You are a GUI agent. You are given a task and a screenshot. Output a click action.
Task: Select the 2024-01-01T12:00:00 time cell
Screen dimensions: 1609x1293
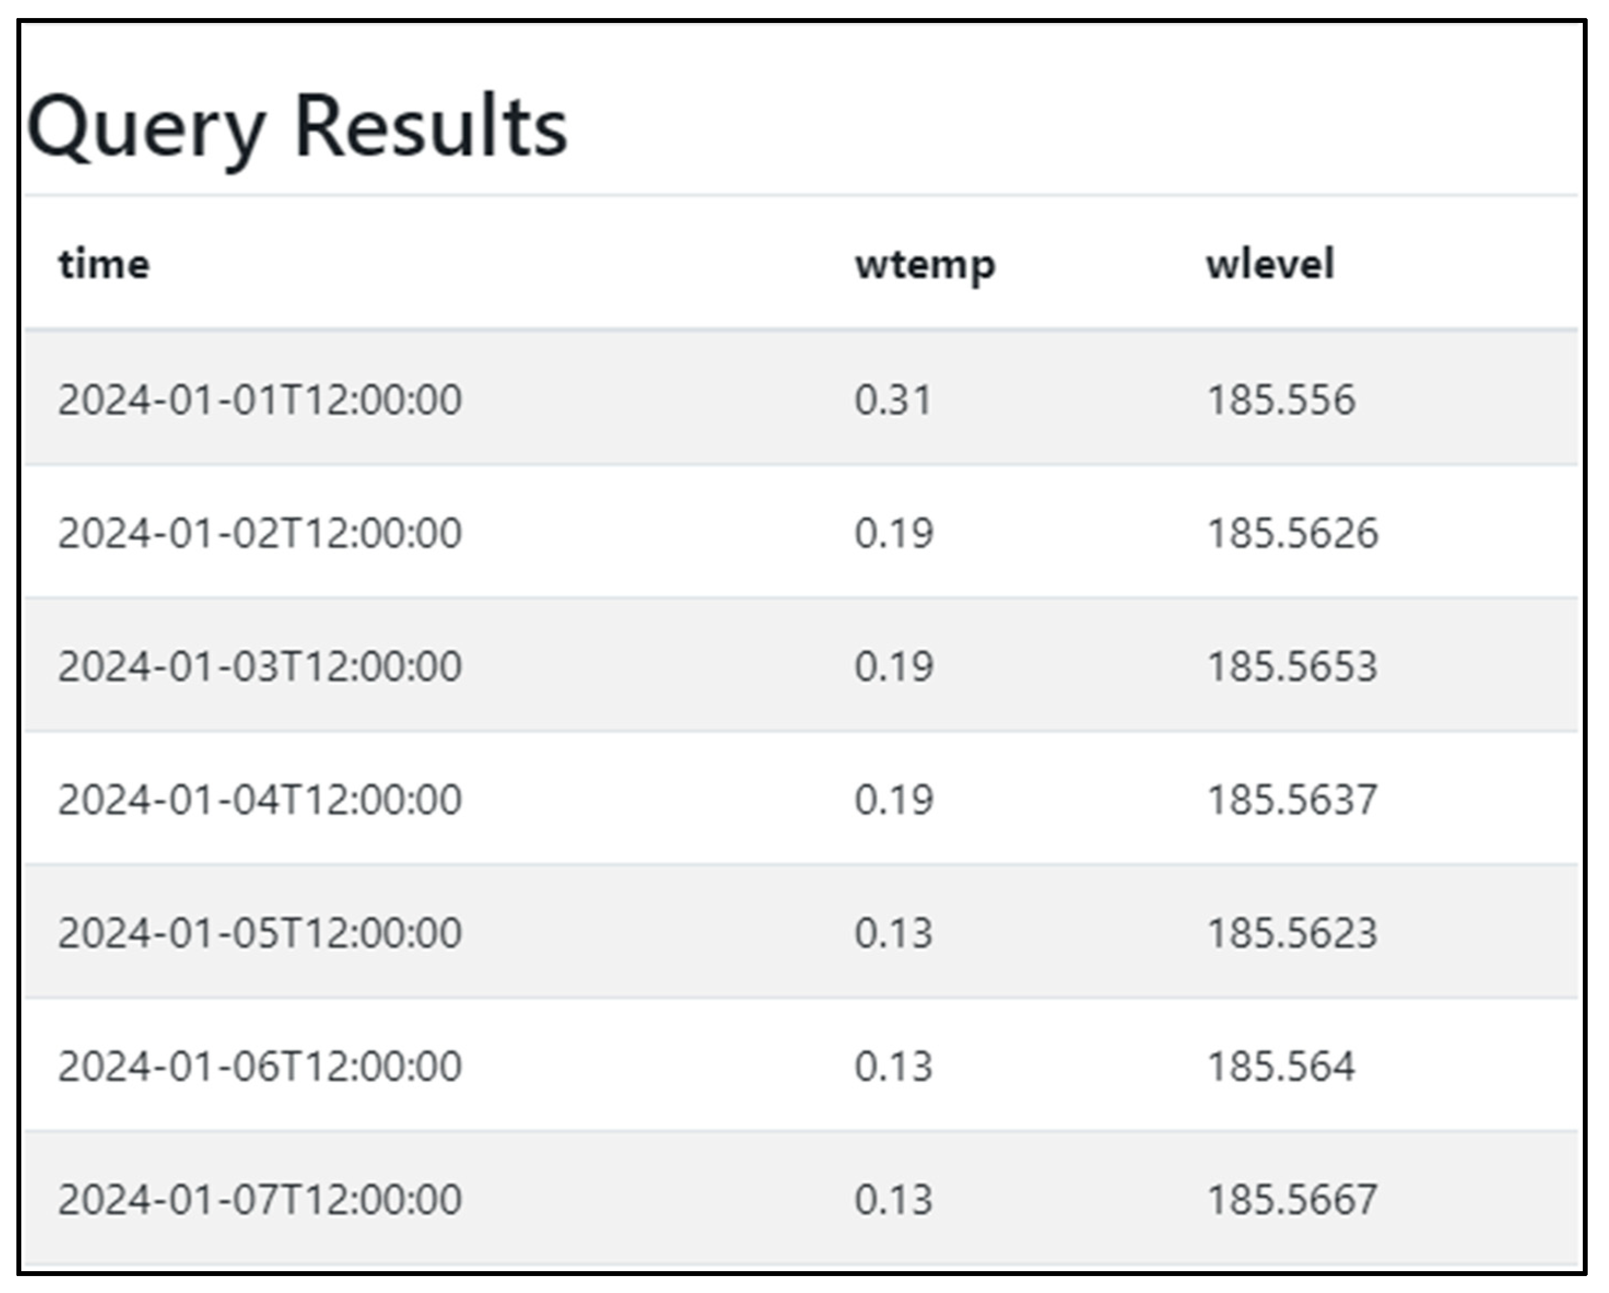coord(260,400)
